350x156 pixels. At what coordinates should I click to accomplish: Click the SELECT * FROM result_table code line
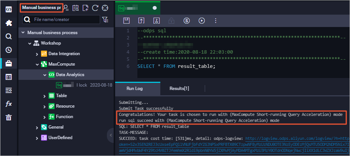(177, 66)
